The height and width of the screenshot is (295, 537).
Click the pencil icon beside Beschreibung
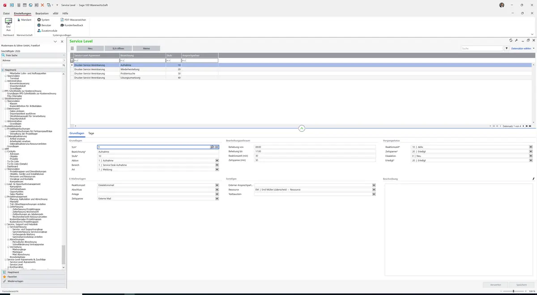pyautogui.click(x=533, y=179)
